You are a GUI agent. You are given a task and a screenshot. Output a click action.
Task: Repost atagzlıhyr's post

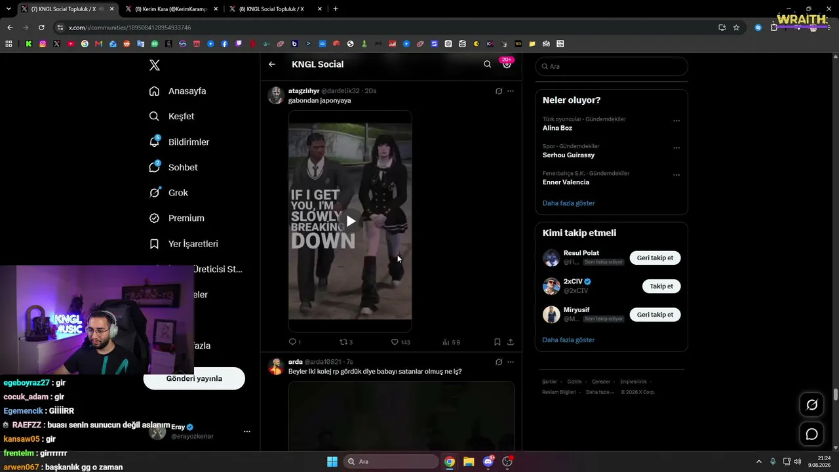345,342
